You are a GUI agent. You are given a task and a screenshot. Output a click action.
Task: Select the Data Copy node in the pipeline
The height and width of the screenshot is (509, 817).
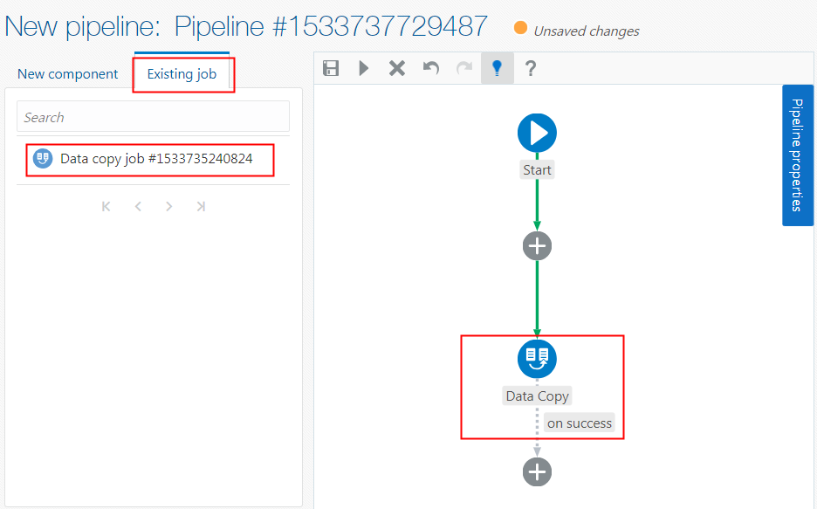(537, 359)
